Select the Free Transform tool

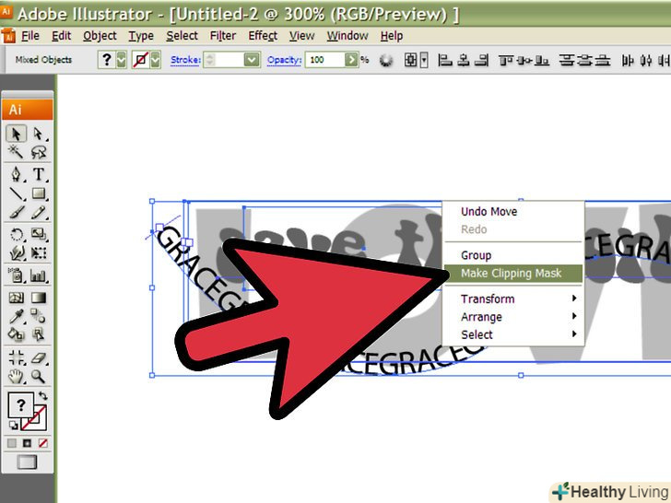click(x=39, y=252)
